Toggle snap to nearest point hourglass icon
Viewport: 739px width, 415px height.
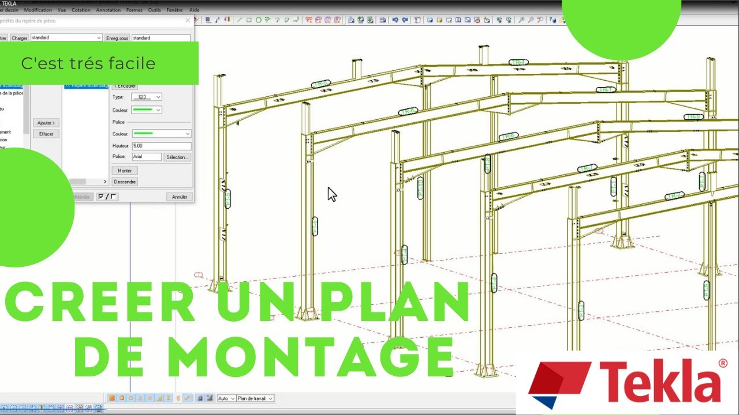(169, 398)
